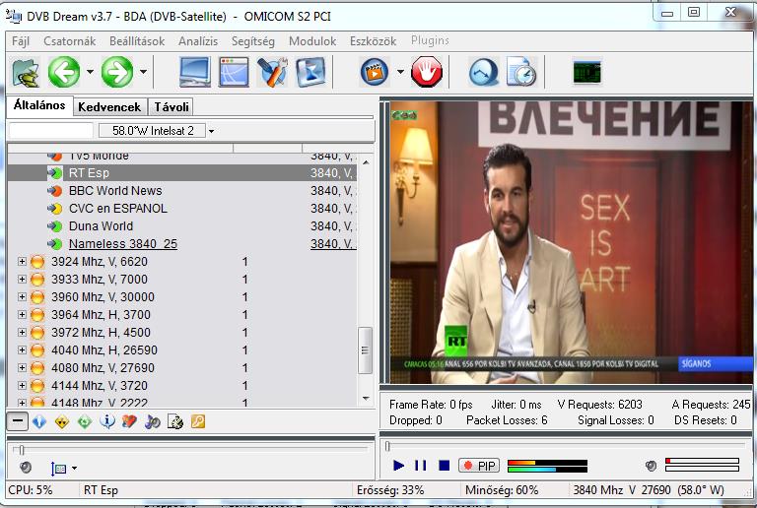Image resolution: width=757 pixels, height=508 pixels.
Task: Click the golden key icon
Action: click(x=198, y=421)
